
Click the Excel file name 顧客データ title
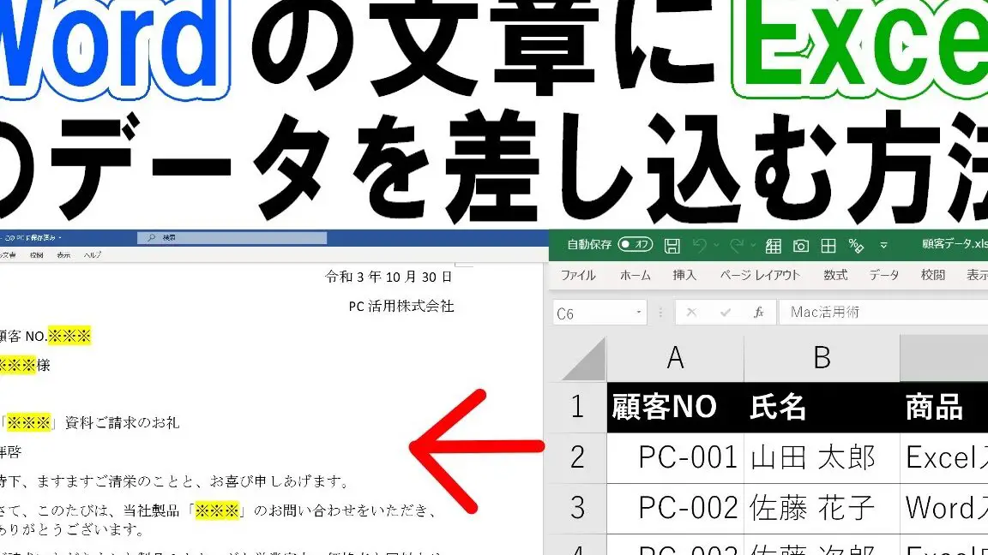coord(954,244)
